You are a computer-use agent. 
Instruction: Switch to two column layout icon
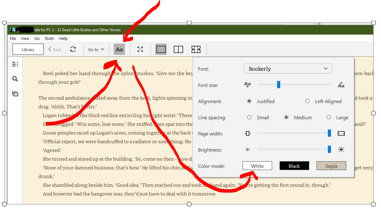click(x=178, y=49)
